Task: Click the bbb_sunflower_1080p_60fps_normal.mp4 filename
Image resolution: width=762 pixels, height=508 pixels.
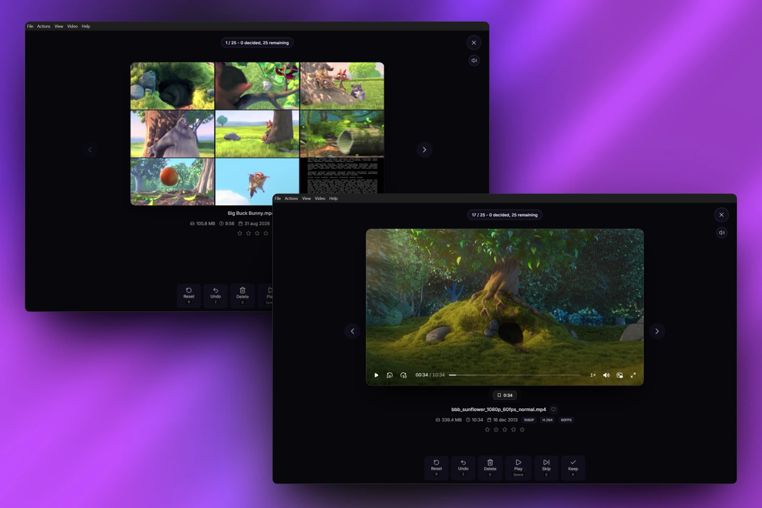Action: 499,409
